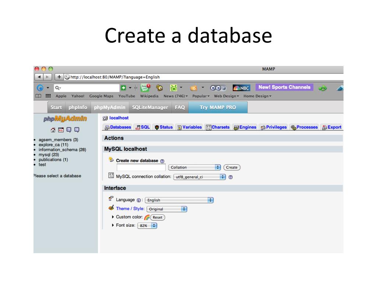The image size is (377, 283).
Task: Open the News (746) bookmarks dropdown
Action: pos(176,96)
